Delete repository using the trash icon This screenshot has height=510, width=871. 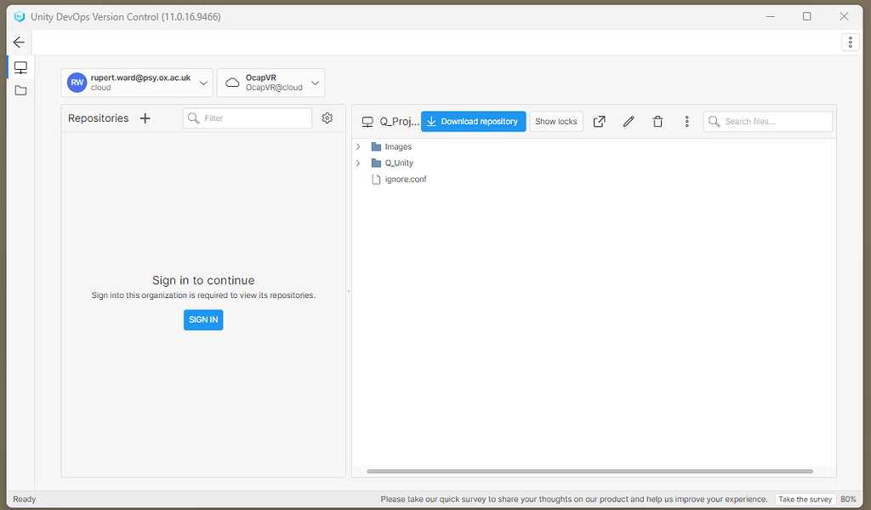(x=658, y=121)
